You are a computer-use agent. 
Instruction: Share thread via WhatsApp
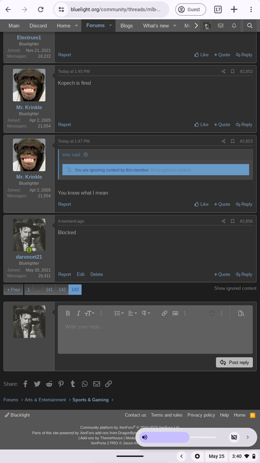84,384
